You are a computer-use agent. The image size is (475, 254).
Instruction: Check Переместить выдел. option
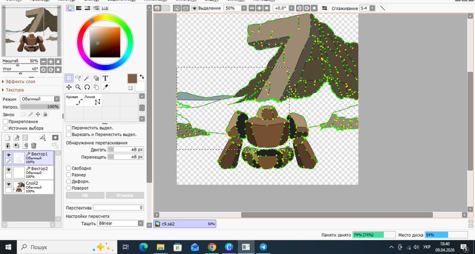pyautogui.click(x=69, y=128)
